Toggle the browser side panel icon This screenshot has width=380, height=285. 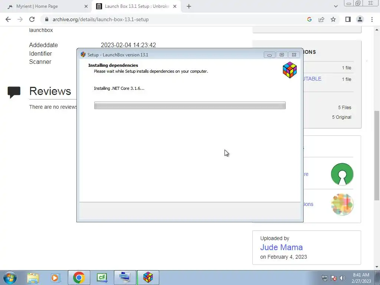(x=348, y=19)
